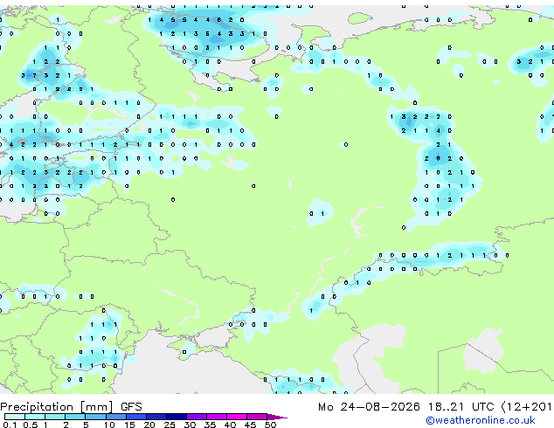
Task: Pick the dark blue swatch between 25 and 30
Action: coord(176,417)
